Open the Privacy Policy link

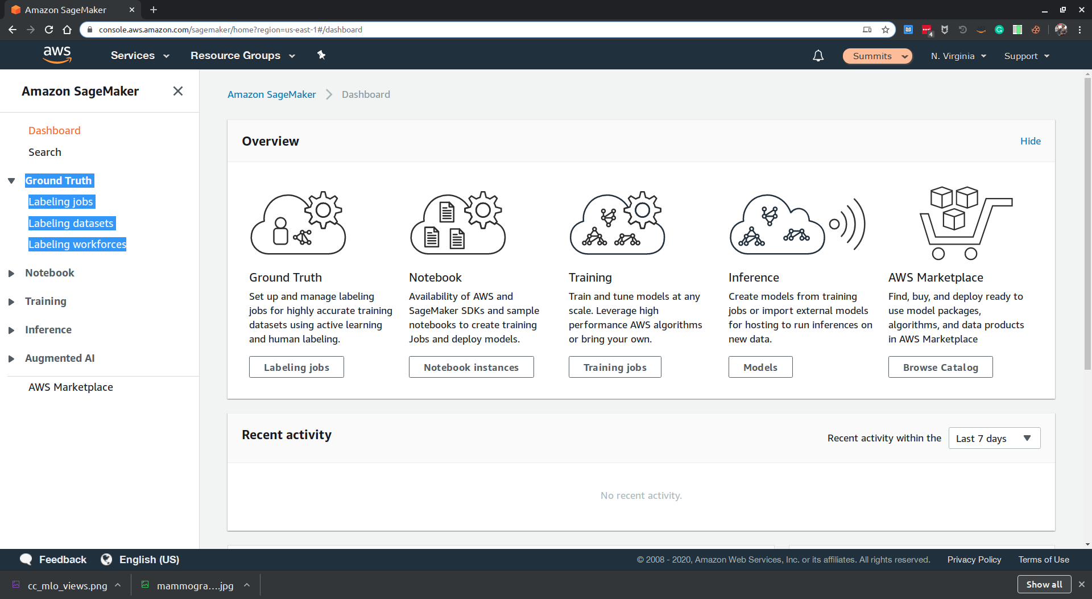coord(974,559)
